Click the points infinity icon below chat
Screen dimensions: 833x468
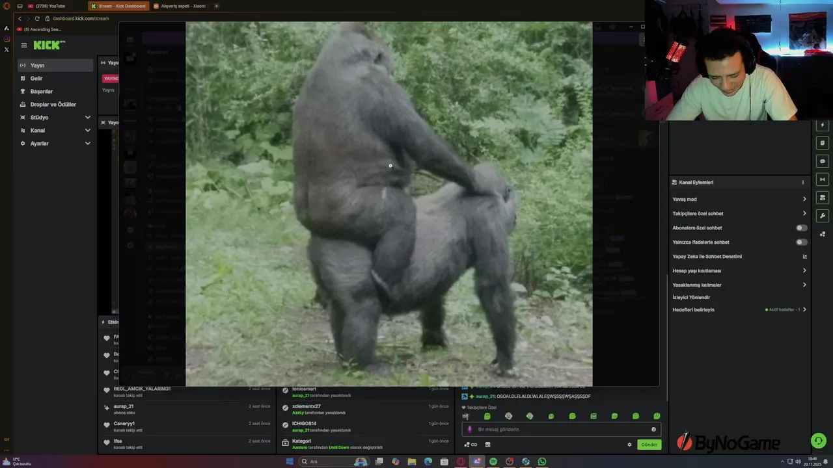(x=471, y=445)
